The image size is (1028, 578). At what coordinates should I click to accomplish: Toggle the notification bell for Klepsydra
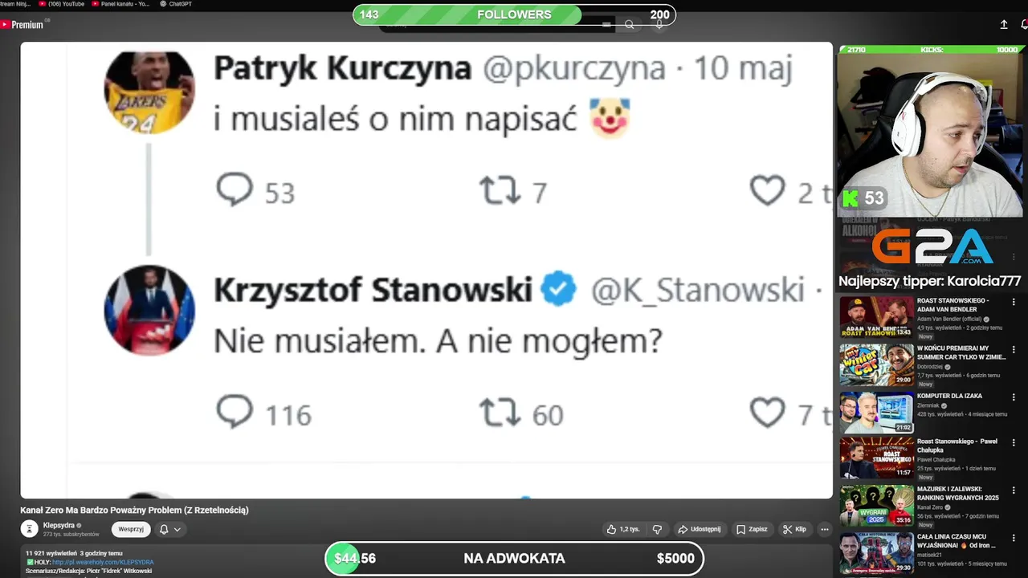164,529
